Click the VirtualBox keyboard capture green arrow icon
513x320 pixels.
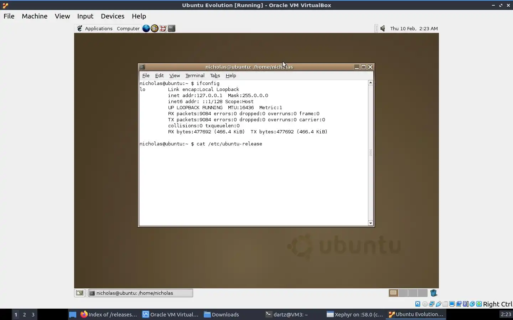coord(479,304)
